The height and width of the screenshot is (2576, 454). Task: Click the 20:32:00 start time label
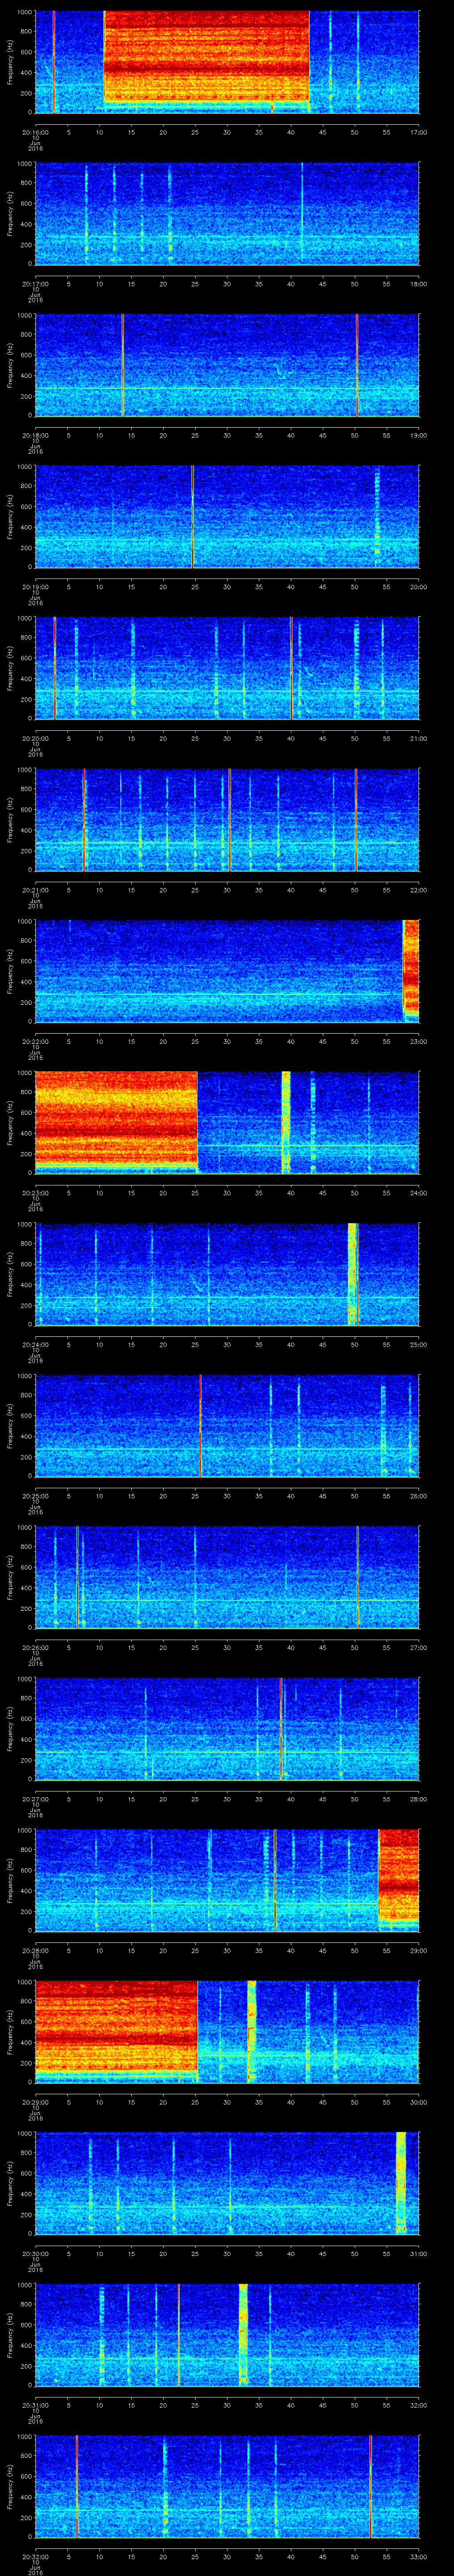35,2556
